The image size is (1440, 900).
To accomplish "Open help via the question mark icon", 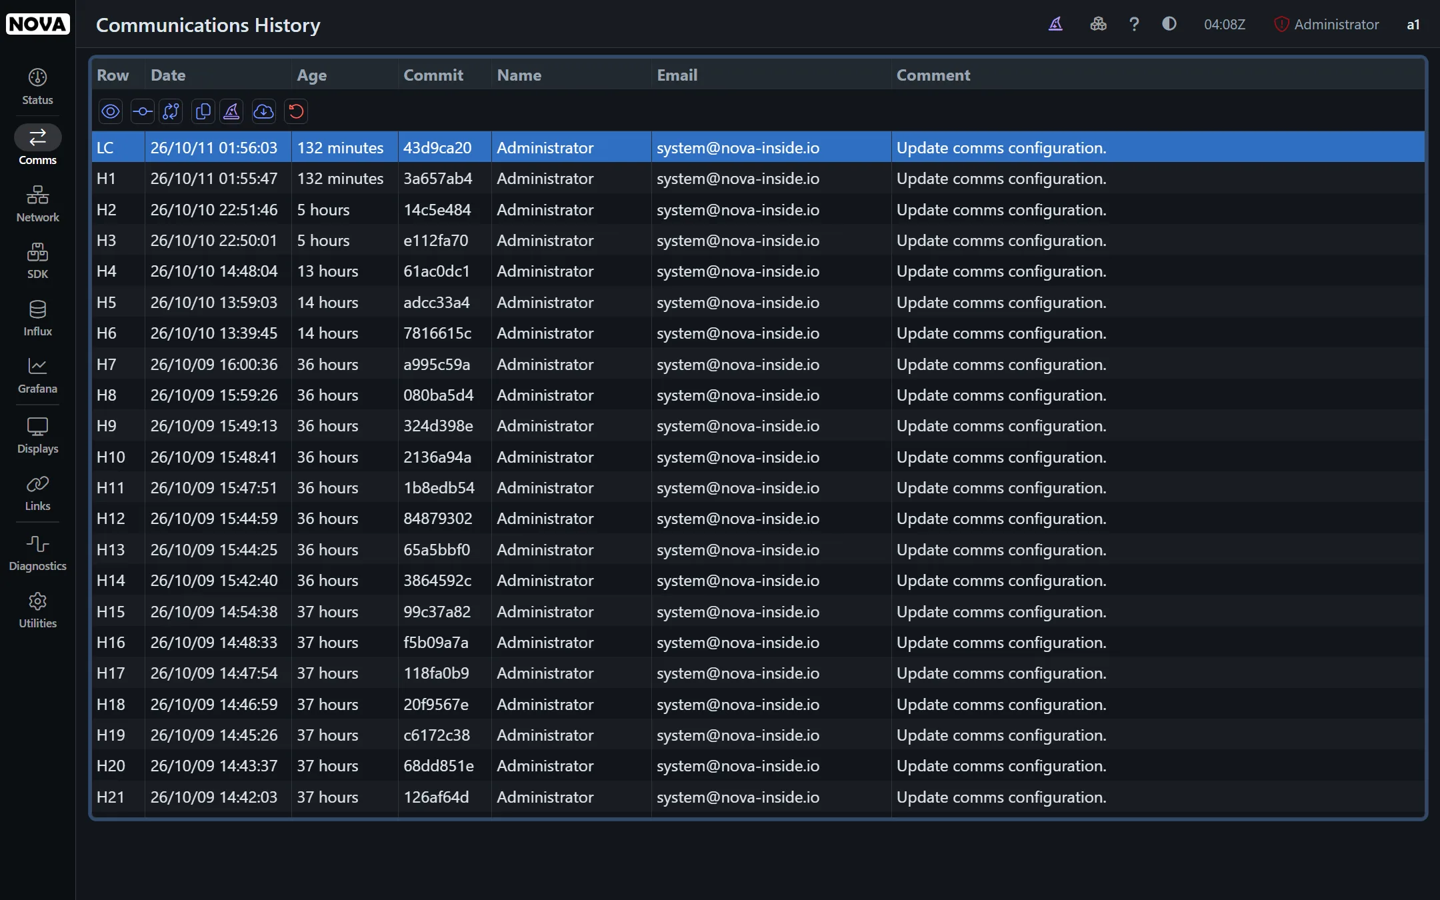I will pos(1134,25).
